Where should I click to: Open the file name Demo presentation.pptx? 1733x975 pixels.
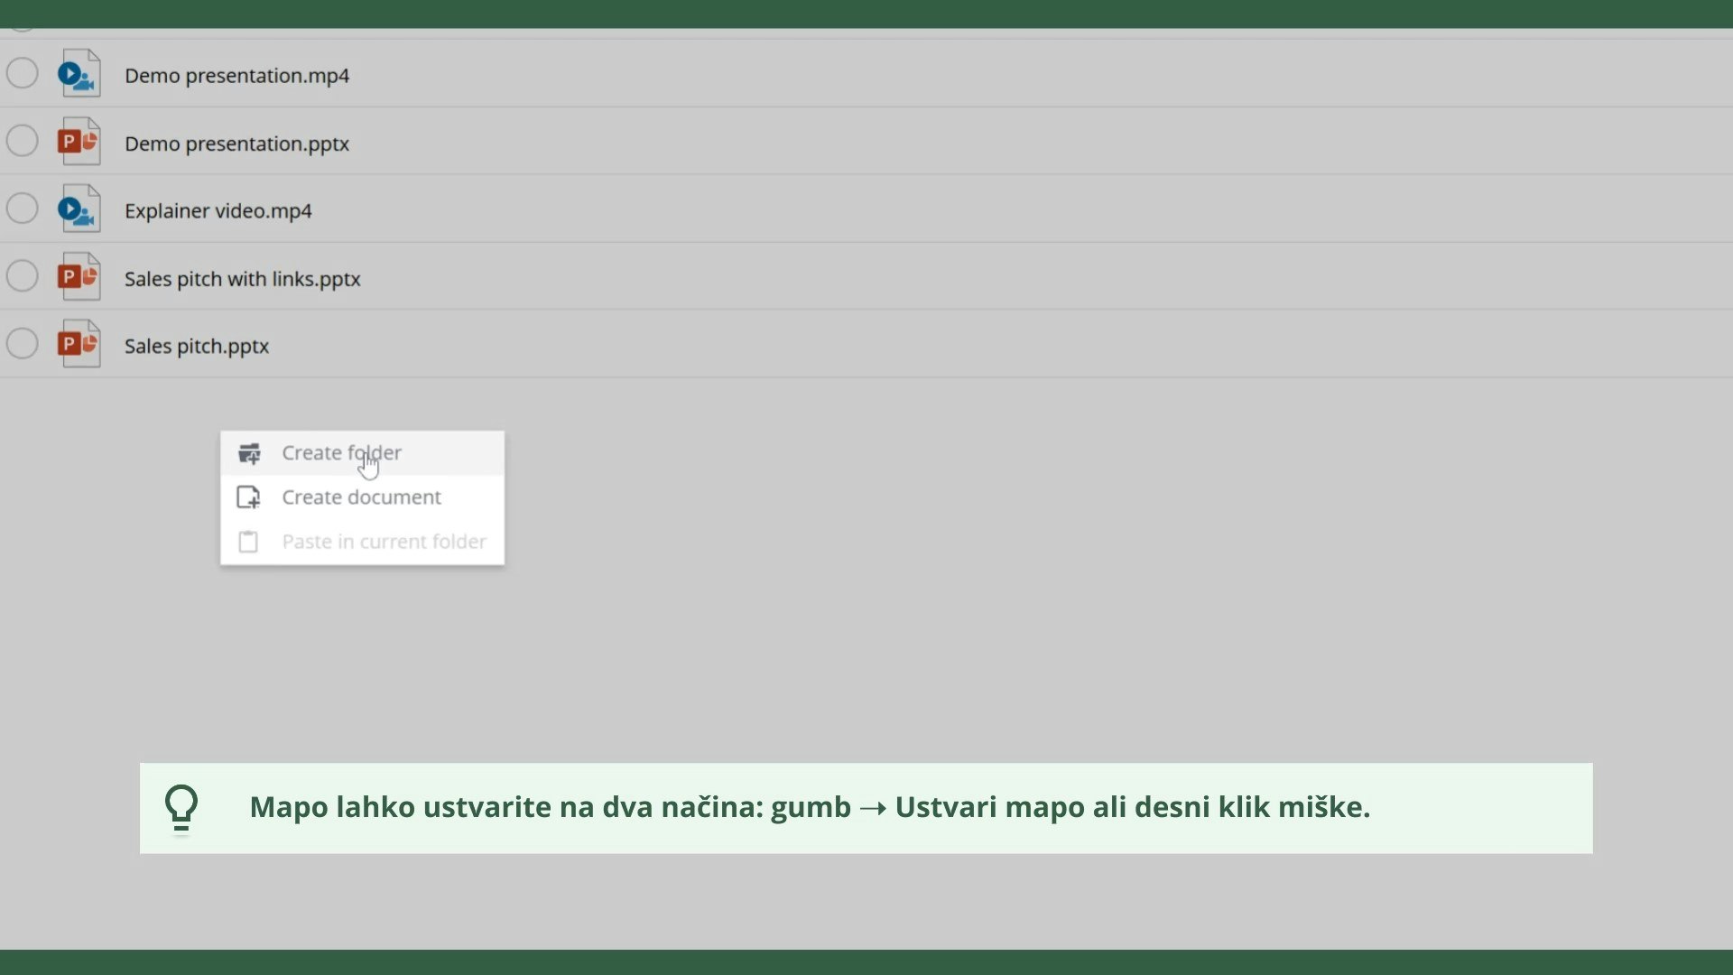[236, 144]
